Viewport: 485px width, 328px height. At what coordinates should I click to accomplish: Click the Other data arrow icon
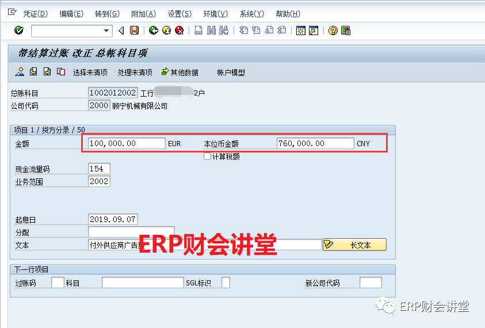tap(165, 72)
